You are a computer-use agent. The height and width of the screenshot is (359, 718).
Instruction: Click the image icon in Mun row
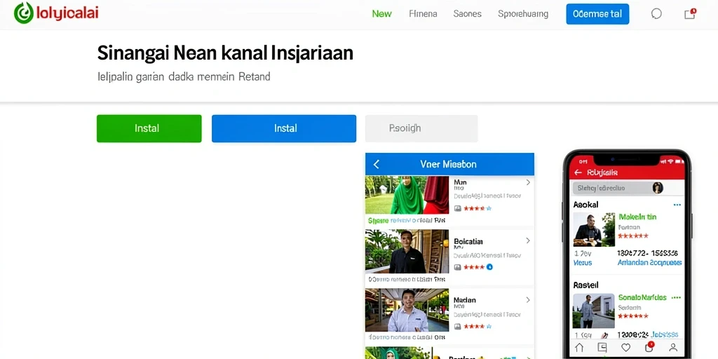(x=457, y=208)
